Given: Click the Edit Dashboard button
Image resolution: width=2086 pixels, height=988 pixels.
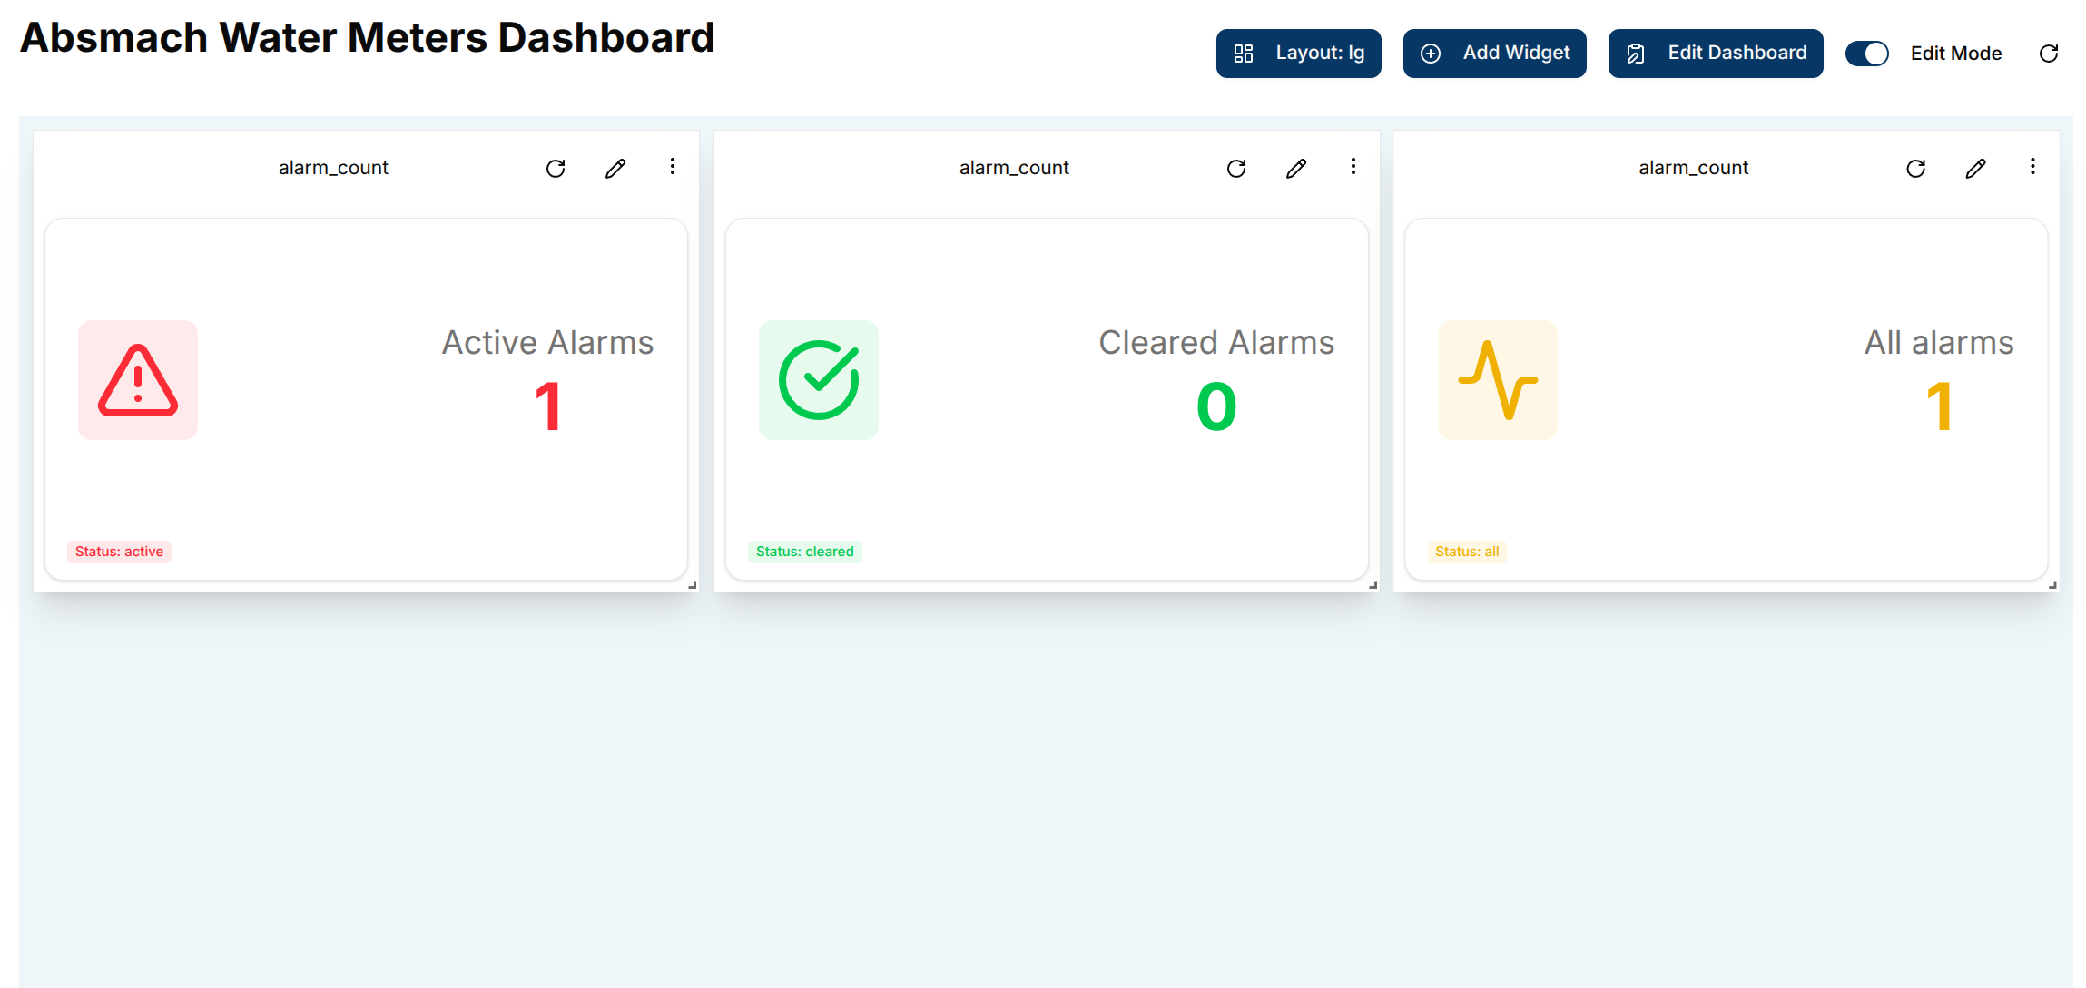Looking at the screenshot, I should tap(1715, 54).
